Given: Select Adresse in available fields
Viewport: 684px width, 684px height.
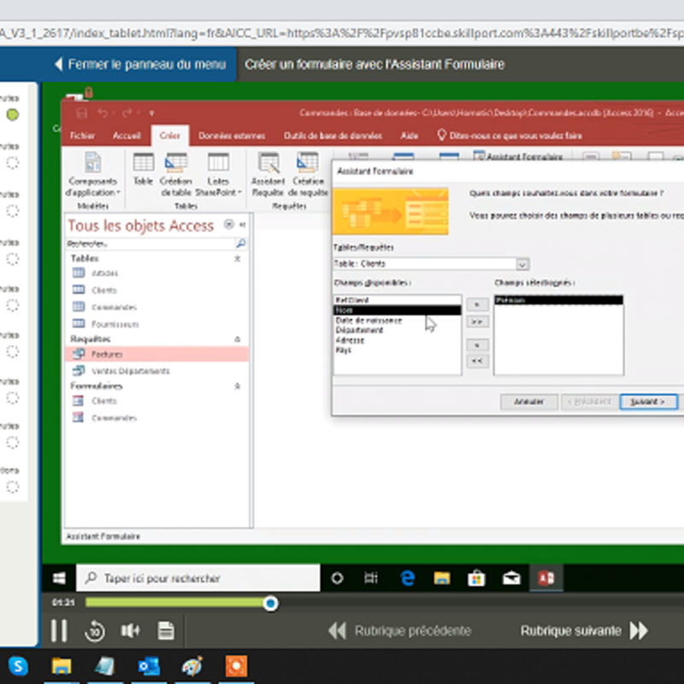Looking at the screenshot, I should coord(398,340).
